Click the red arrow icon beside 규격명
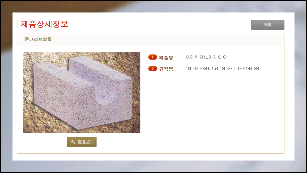Screen dimensions: 307x173 pyautogui.click(x=153, y=69)
